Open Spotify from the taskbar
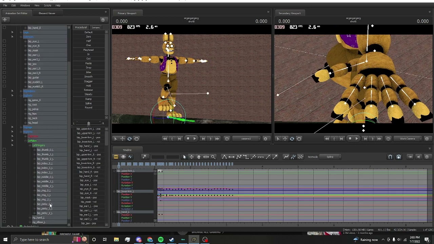Image resolution: width=434 pixels, height=244 pixels. tap(161, 240)
